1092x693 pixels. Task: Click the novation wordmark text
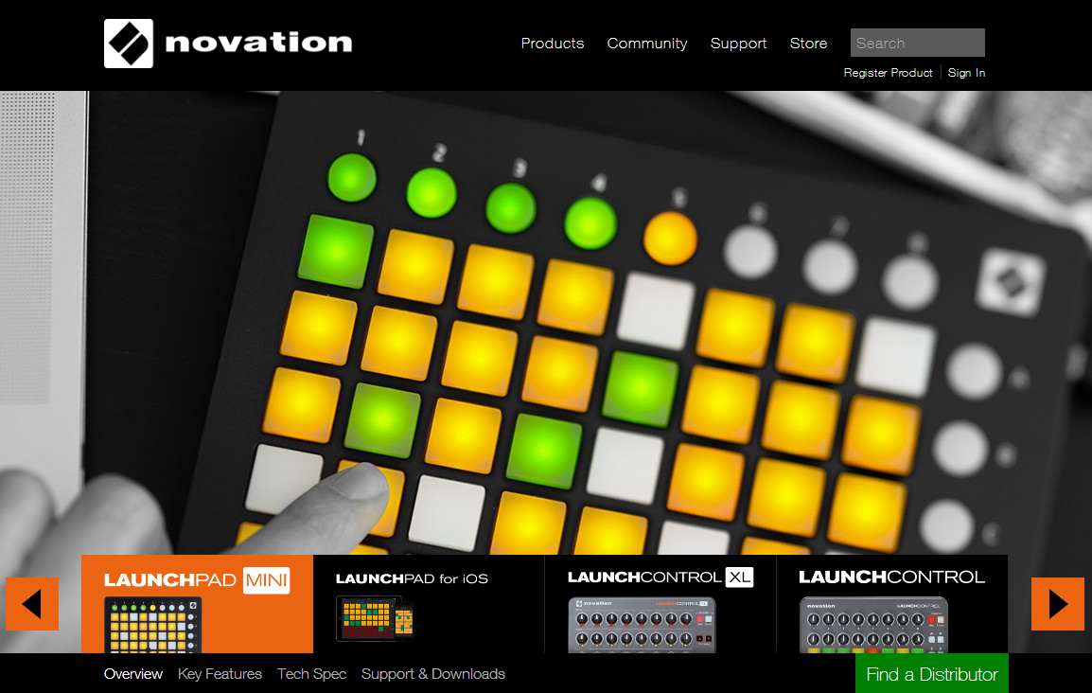point(258,43)
